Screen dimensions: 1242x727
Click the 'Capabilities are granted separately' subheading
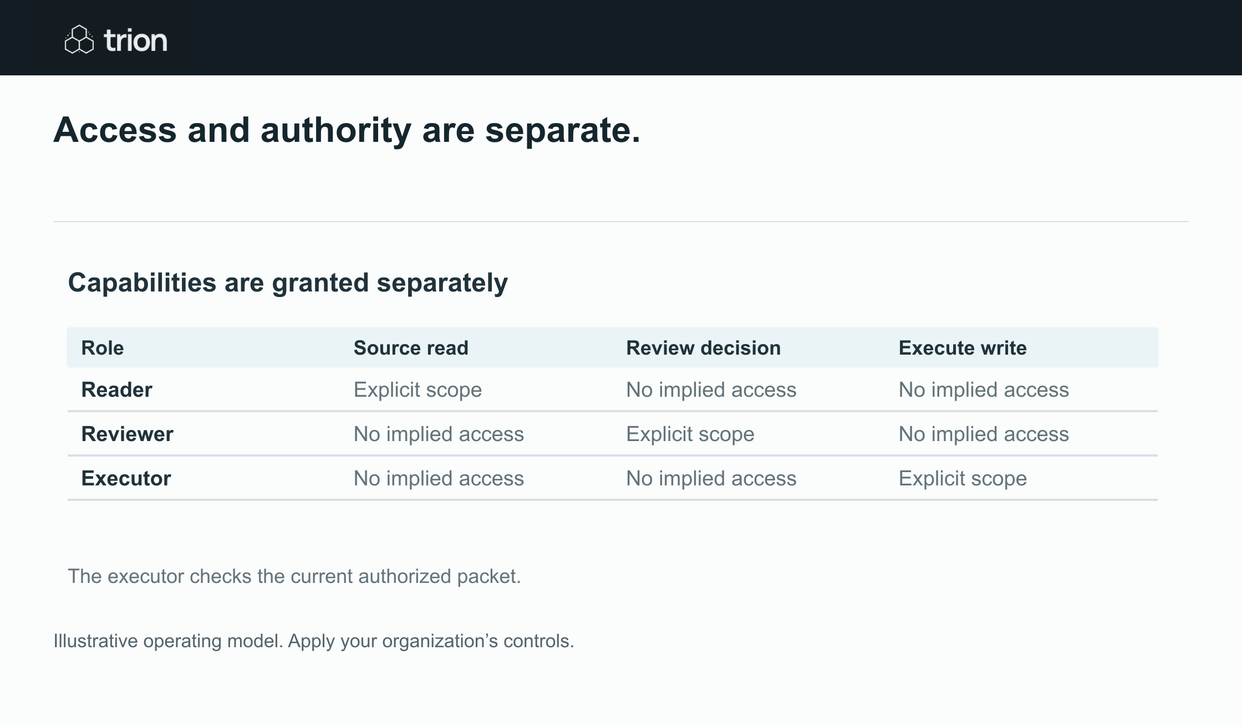(x=288, y=283)
